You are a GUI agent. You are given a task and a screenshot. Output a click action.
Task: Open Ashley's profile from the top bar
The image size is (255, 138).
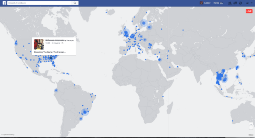pyautogui.click(x=206, y=3)
